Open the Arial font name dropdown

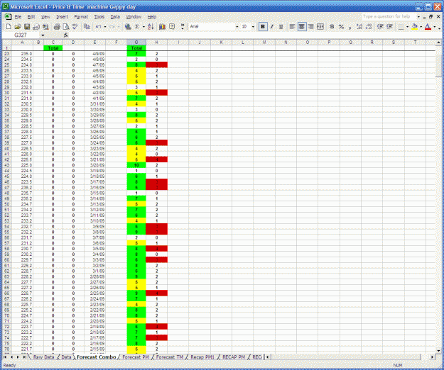tap(237, 27)
